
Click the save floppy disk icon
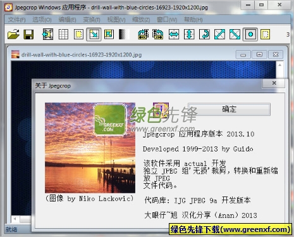click(x=28, y=34)
